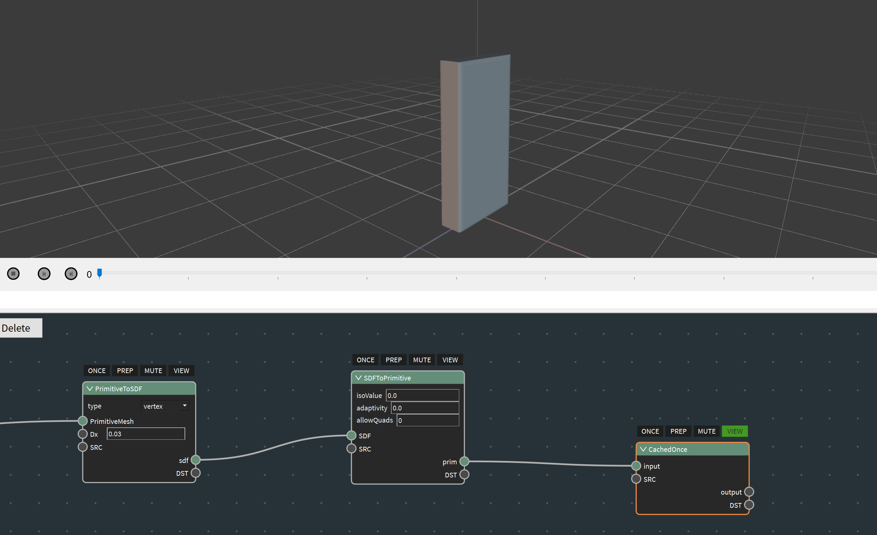
Task: Click the output socket on CachedOnce
Action: (x=749, y=492)
